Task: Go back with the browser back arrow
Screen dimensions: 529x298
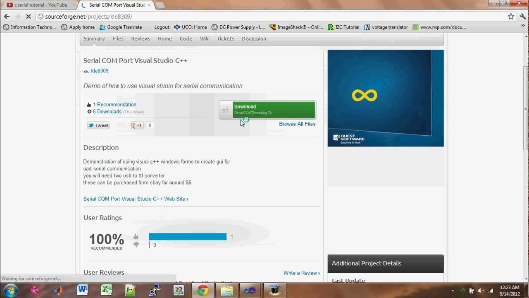Action: 7,17
